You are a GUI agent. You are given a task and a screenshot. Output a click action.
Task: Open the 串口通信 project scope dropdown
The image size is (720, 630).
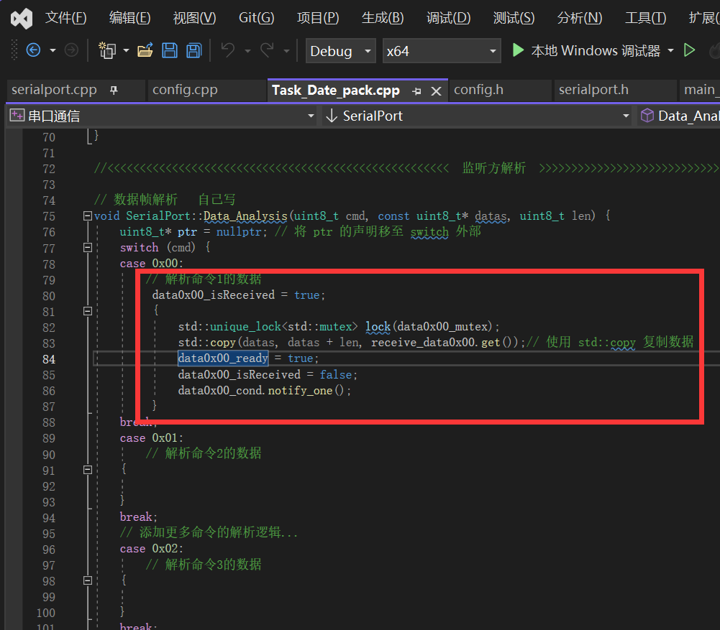[162, 116]
